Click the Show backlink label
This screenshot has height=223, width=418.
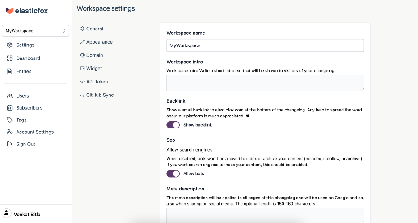(x=198, y=125)
